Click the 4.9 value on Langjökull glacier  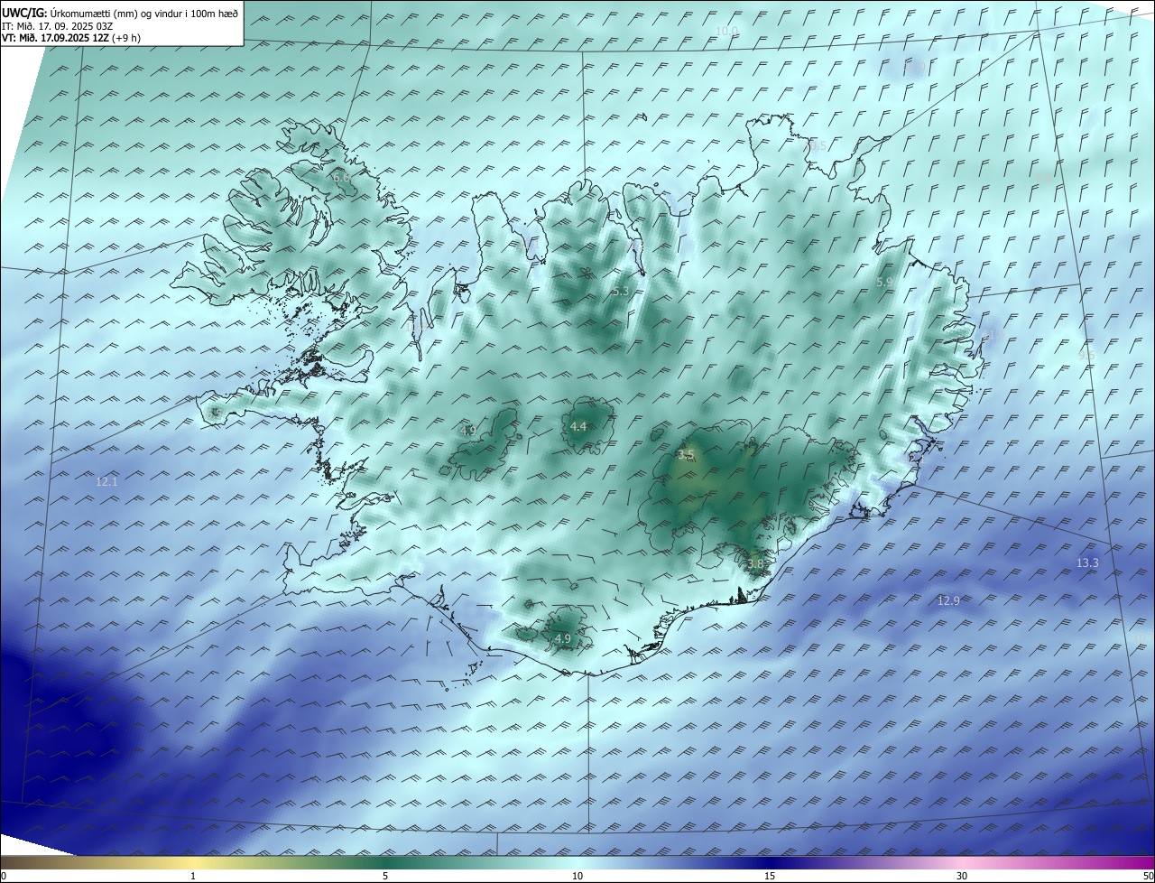tap(467, 431)
